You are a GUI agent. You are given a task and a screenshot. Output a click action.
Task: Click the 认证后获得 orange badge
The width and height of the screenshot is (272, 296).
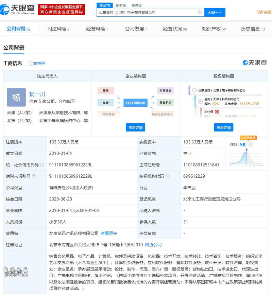pyautogui.click(x=248, y=138)
